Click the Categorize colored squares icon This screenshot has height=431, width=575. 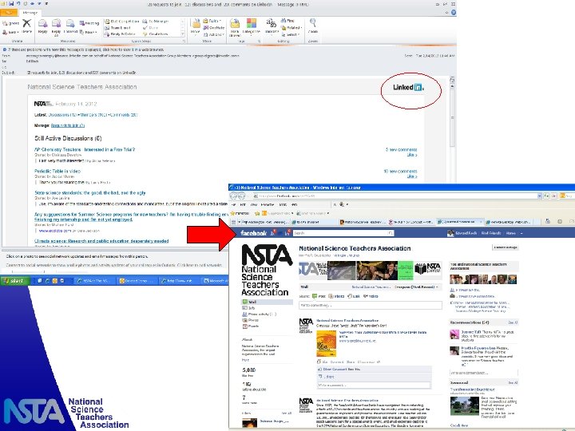(x=252, y=23)
